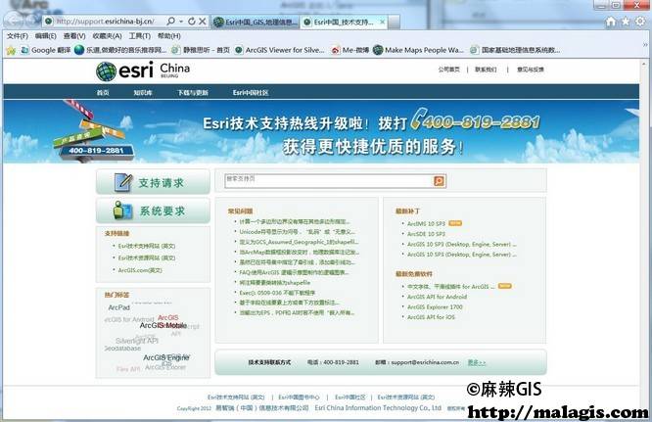
Task: Click the support@esrichina.com.cn email text
Action: pyautogui.click(x=425, y=362)
